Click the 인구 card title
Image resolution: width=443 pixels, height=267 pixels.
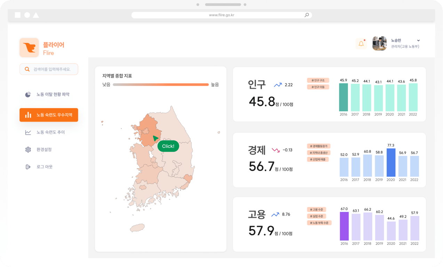[x=257, y=84]
